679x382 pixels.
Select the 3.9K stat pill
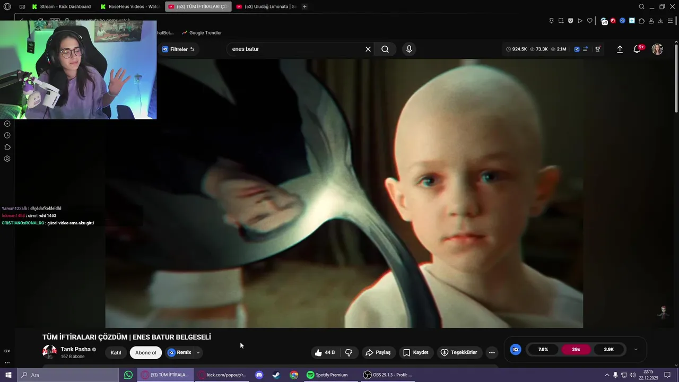coord(608,350)
